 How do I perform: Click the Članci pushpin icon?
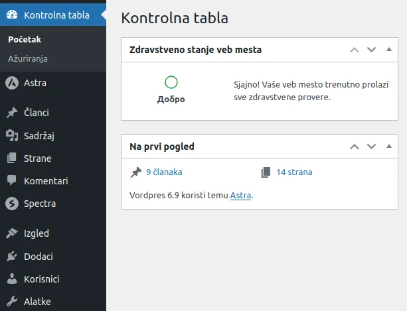coord(11,113)
